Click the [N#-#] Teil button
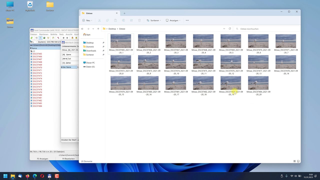Viewport: 320px width, 180px height. point(70,59)
